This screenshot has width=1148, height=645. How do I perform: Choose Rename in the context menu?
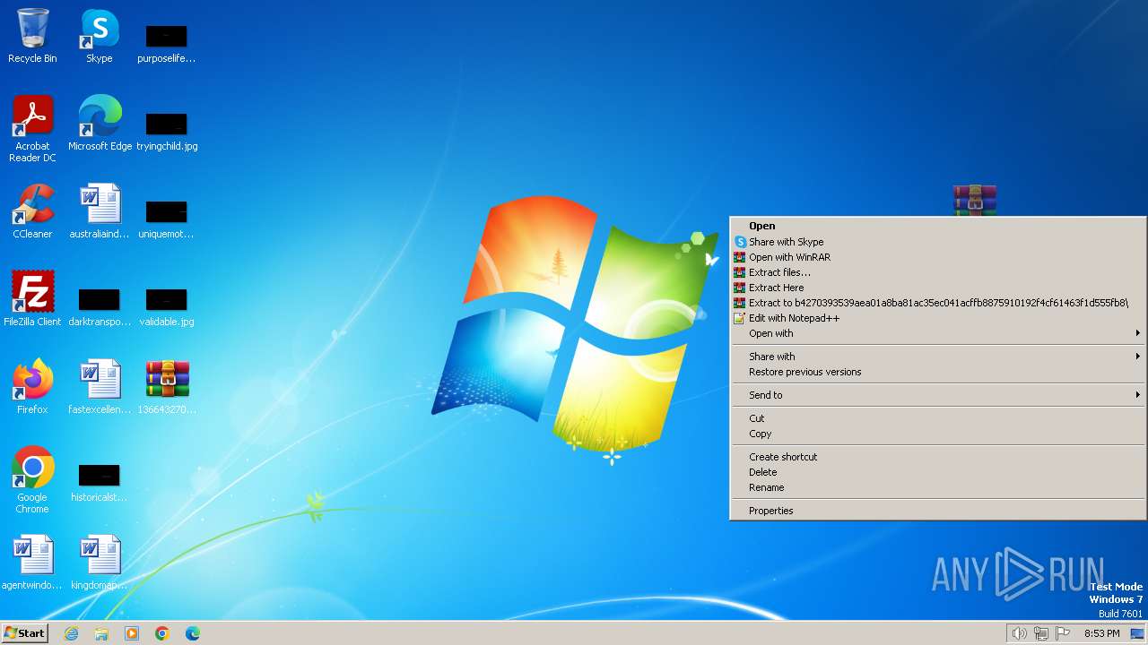click(938, 487)
